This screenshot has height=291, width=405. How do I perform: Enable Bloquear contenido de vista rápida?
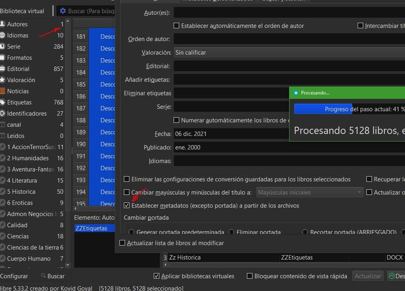coord(250,276)
